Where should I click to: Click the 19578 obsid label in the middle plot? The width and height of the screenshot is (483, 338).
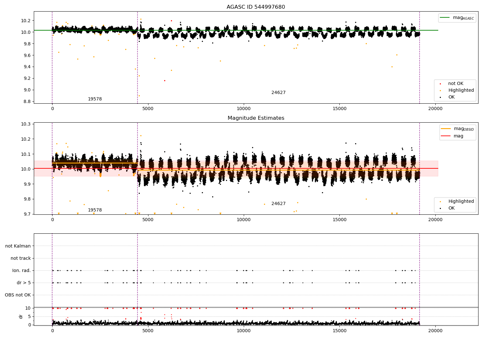95,210
